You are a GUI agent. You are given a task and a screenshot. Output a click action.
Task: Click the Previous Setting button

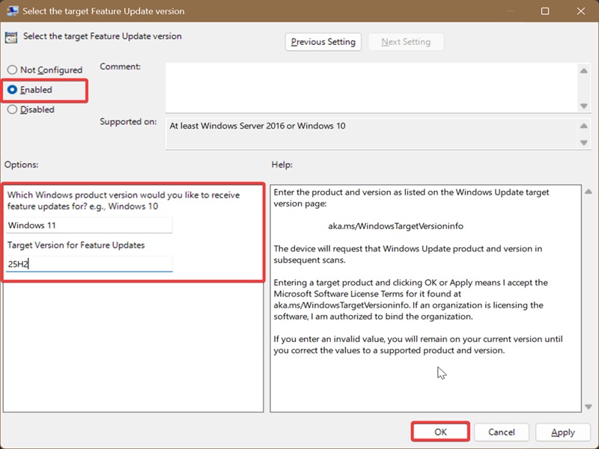pyautogui.click(x=323, y=42)
